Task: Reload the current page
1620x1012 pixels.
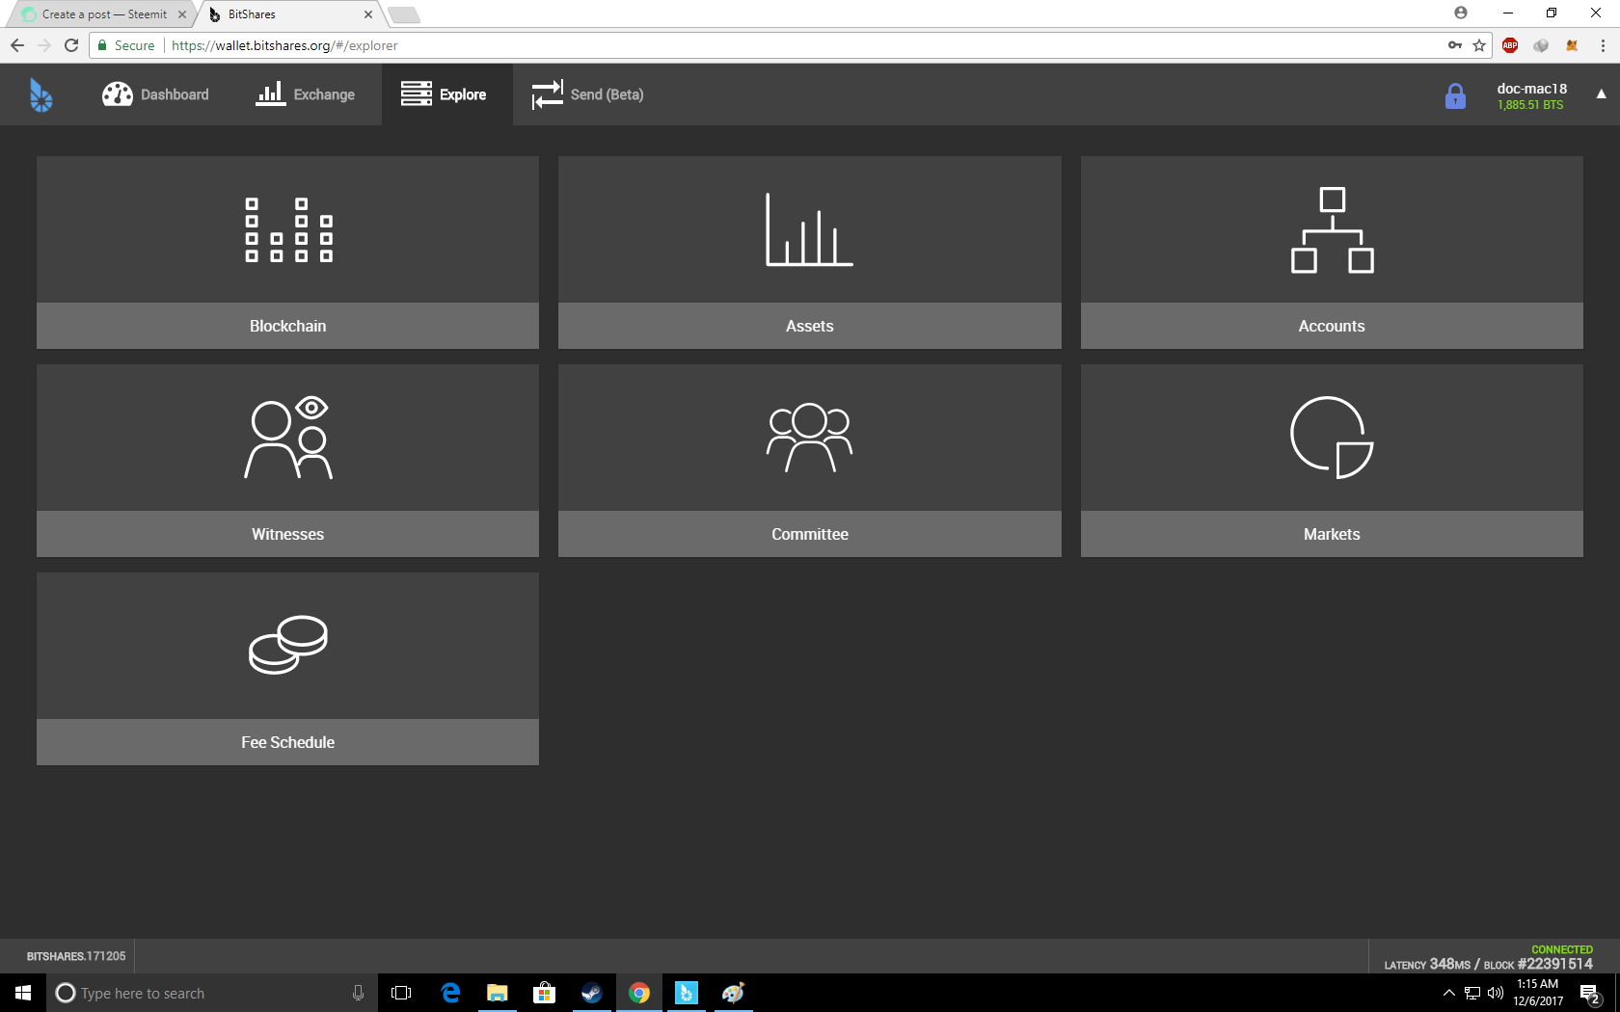Action: (71, 45)
